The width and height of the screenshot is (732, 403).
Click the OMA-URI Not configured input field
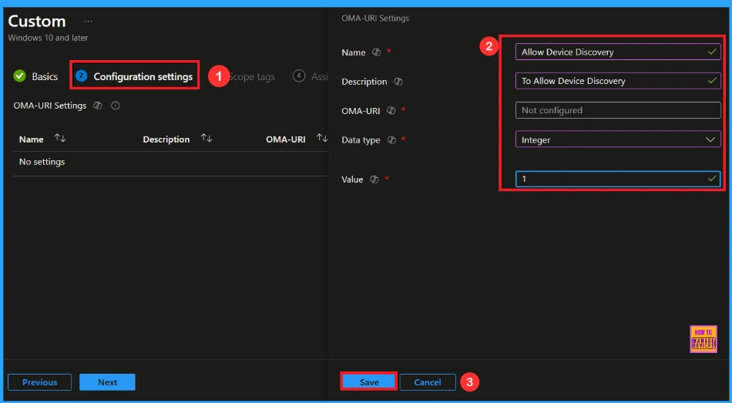tap(618, 110)
